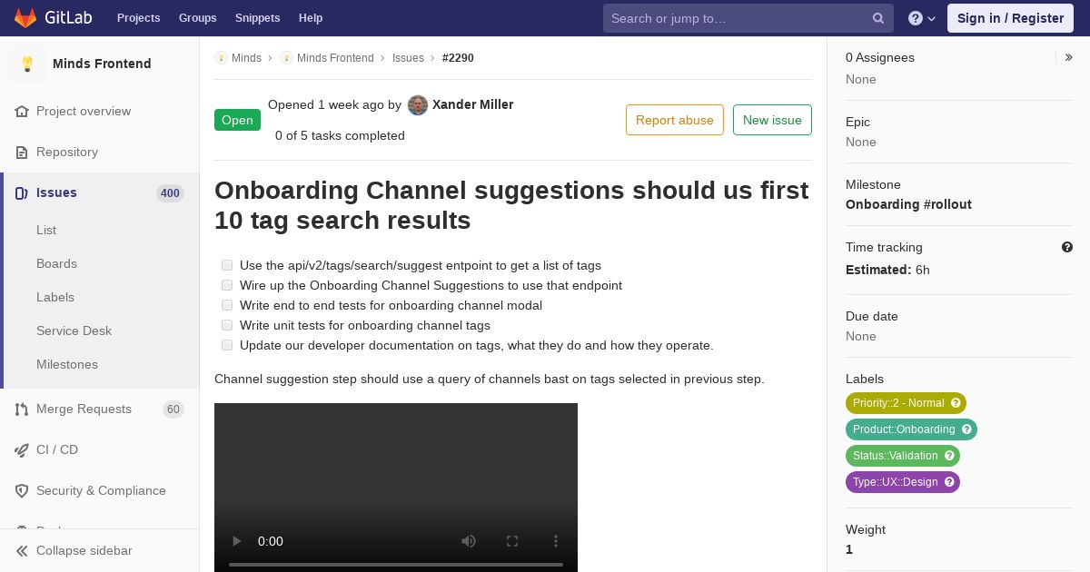Click the Minds breadcrumb link

point(246,58)
